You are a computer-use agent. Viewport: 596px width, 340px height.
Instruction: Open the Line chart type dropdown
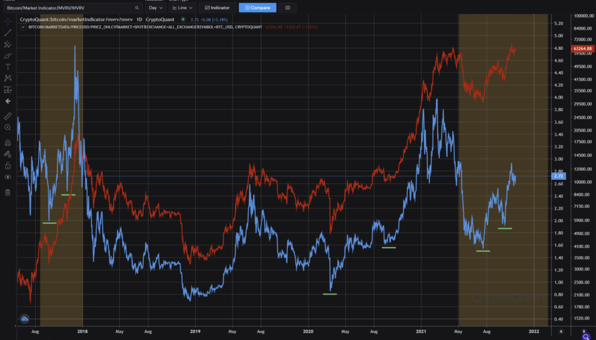(x=181, y=7)
